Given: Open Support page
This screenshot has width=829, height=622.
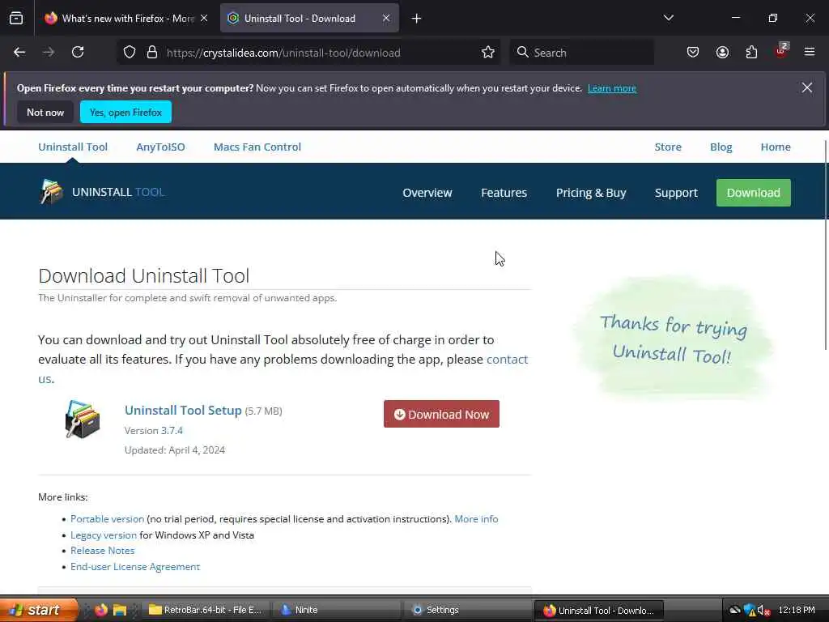Looking at the screenshot, I should pos(676,193).
